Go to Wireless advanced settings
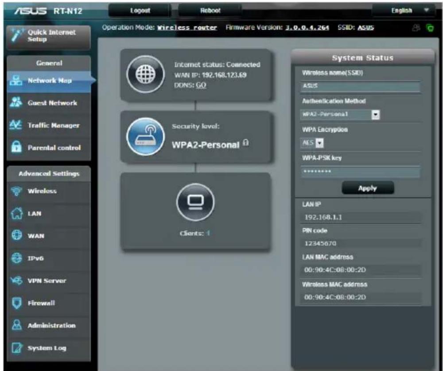 pos(49,191)
